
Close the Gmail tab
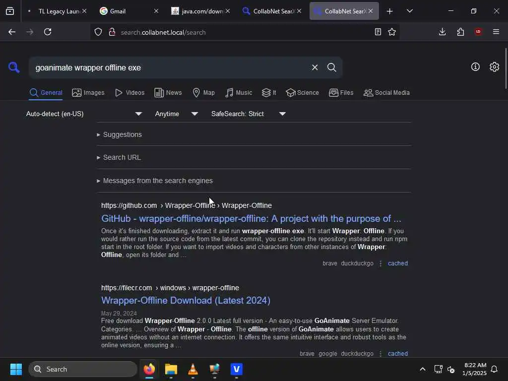[156, 11]
